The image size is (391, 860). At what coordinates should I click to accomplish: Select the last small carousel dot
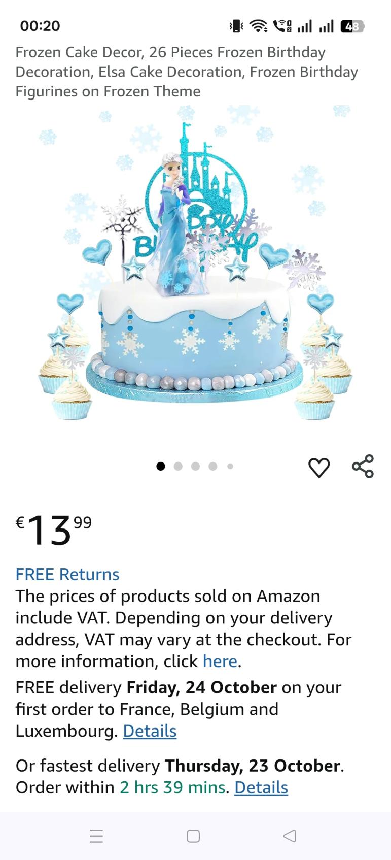(x=230, y=466)
